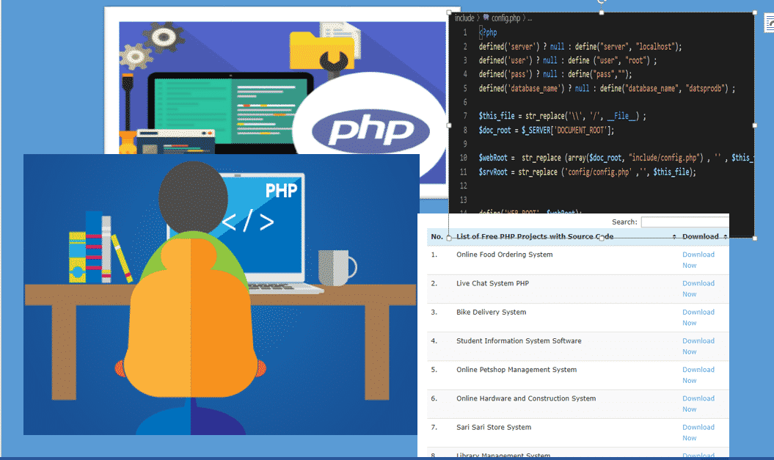The width and height of the screenshot is (774, 460).
Task: Click Download Now for Online Food Ordering System
Action: tap(698, 260)
